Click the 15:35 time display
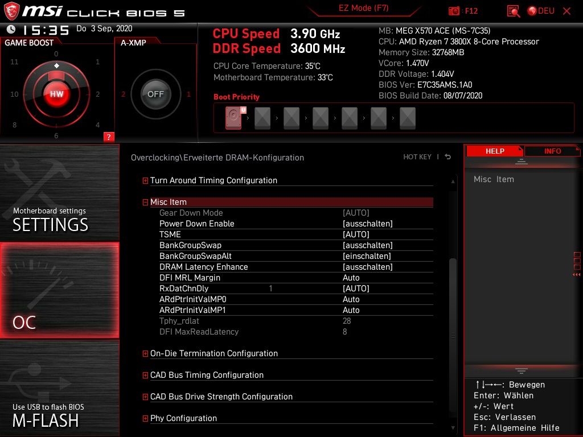Viewport: 583px width, 437px height. (46, 30)
